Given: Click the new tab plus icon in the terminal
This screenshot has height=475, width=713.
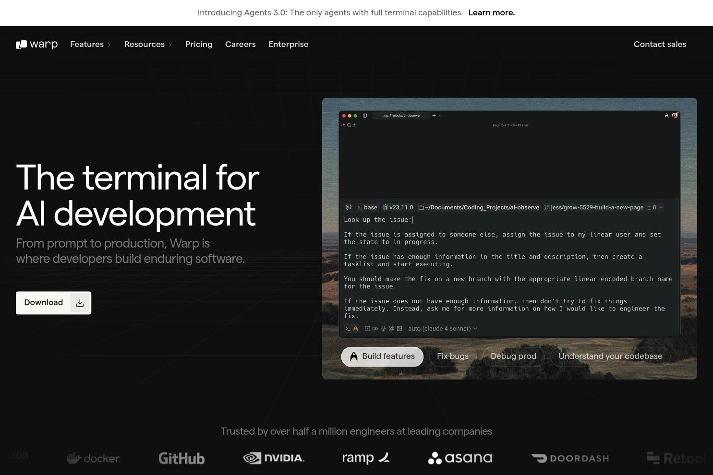Looking at the screenshot, I should (434, 116).
